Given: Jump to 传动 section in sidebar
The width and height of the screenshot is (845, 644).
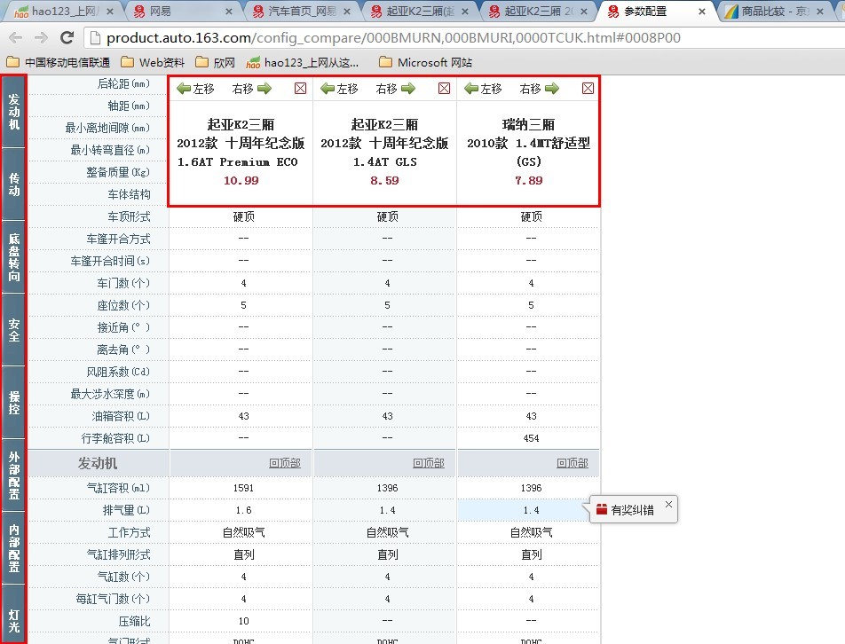Looking at the screenshot, I should pos(13,185).
